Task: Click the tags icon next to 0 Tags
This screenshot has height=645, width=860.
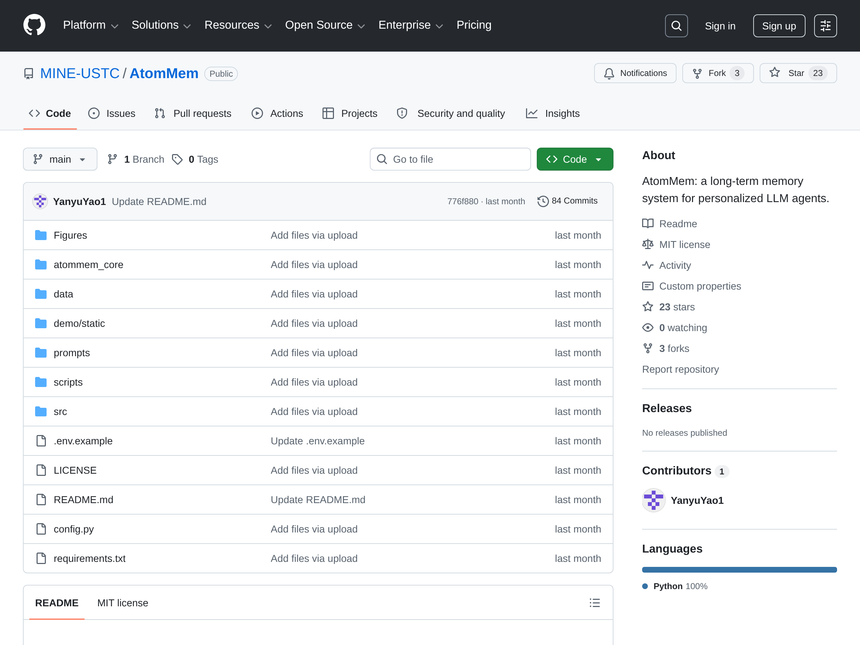Action: (x=177, y=159)
